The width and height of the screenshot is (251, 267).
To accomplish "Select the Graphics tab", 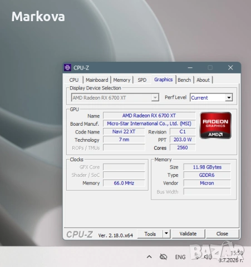I will coord(164,80).
